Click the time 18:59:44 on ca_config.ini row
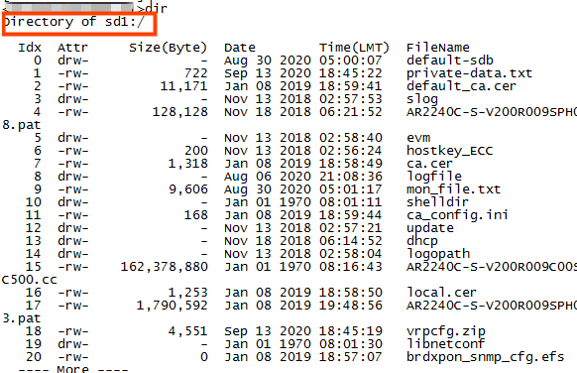This screenshot has height=373, width=577. 351,215
